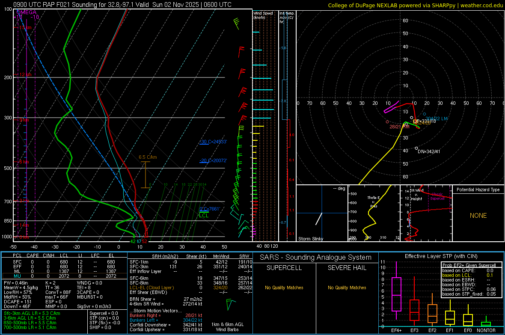Image resolution: width=505 pixels, height=335 pixels.
Task: Click the "Classic Supercell" label in SR Wind inset
Action: [437, 196]
